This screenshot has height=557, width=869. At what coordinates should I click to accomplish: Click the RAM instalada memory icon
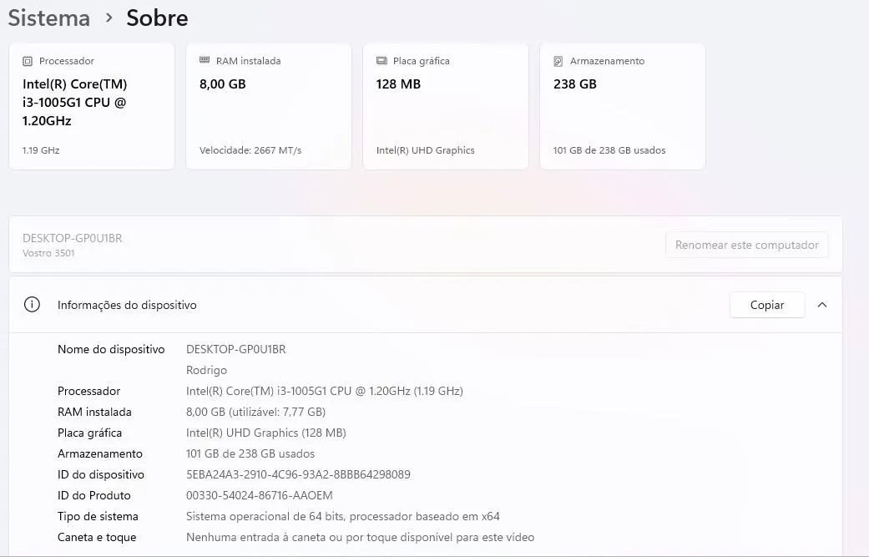(205, 60)
